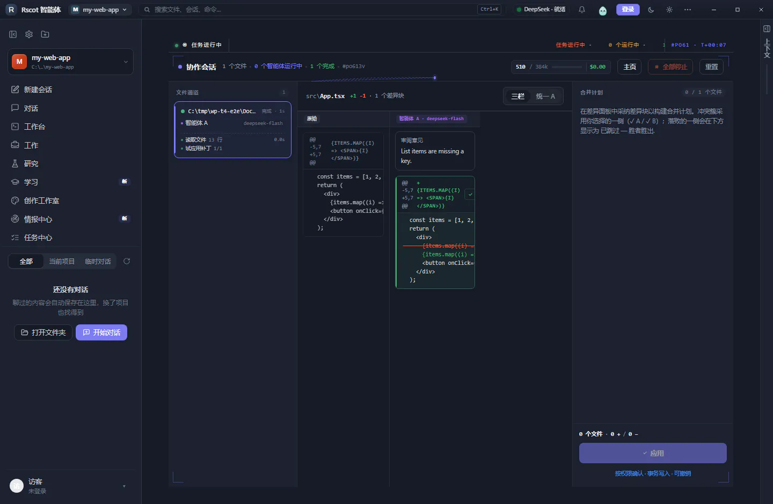The height and width of the screenshot is (504, 773).
Task: Click the 510 / 384k token usage bar
Action: pyautogui.click(x=560, y=67)
